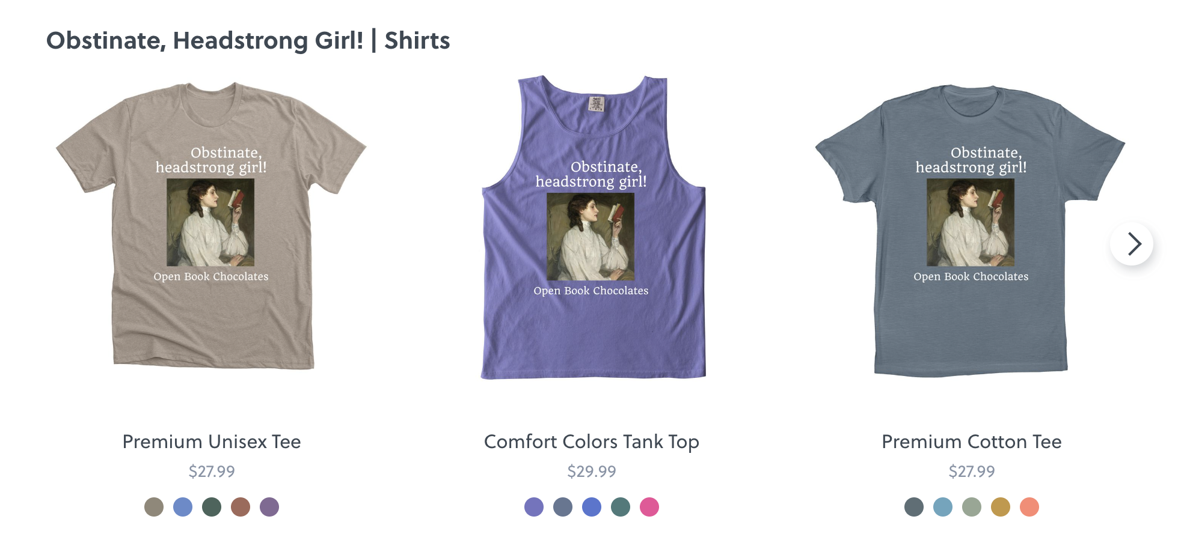Select the taupe swatch for Premium Unisex Tee
Image resolution: width=1181 pixels, height=549 pixels.
tap(154, 507)
